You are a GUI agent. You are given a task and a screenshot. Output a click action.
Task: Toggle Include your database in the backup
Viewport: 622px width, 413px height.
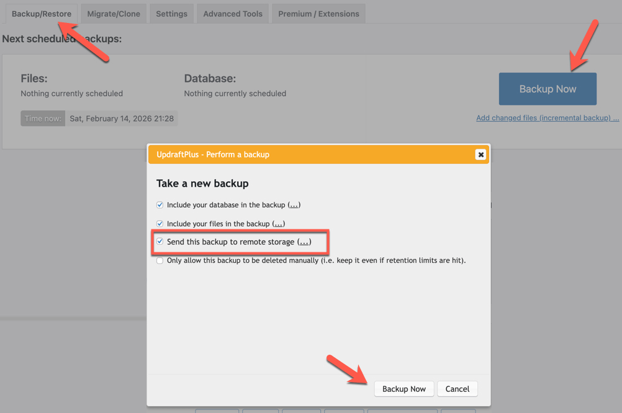[160, 205]
